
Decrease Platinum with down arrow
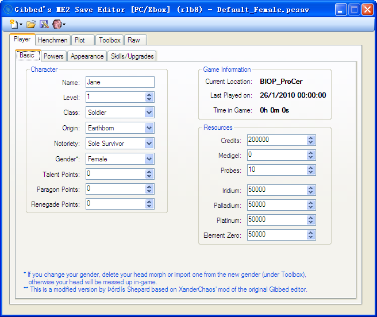311,222
